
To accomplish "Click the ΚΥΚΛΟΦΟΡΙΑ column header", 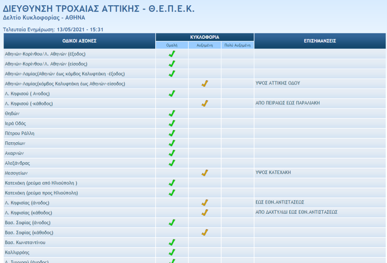I will click(204, 37).
